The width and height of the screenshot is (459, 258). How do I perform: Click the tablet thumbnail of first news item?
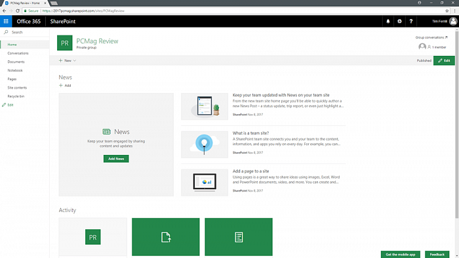coord(205,106)
